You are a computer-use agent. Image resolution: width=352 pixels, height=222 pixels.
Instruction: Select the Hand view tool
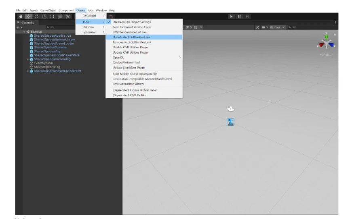tap(21, 17)
